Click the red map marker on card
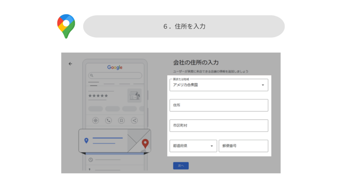The width and height of the screenshot is (342, 192). pos(145,144)
